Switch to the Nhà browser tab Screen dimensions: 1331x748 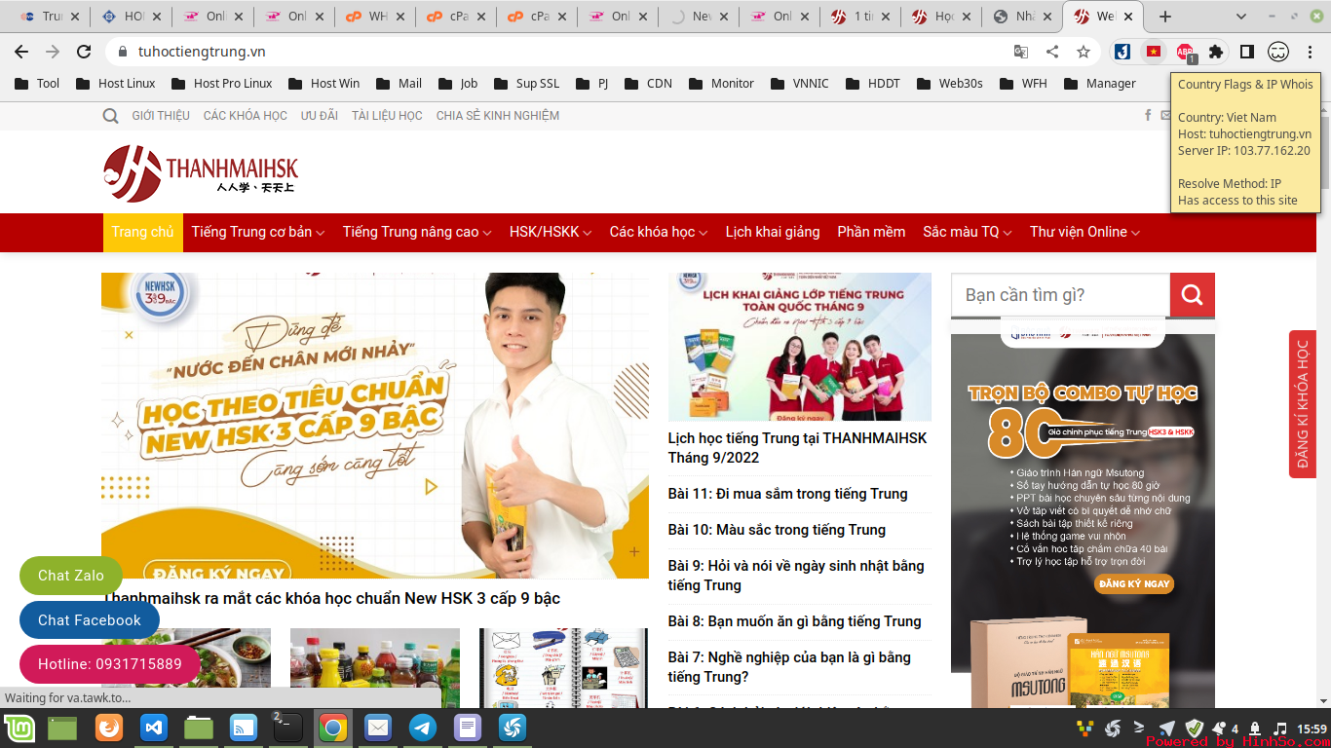click(x=1022, y=17)
